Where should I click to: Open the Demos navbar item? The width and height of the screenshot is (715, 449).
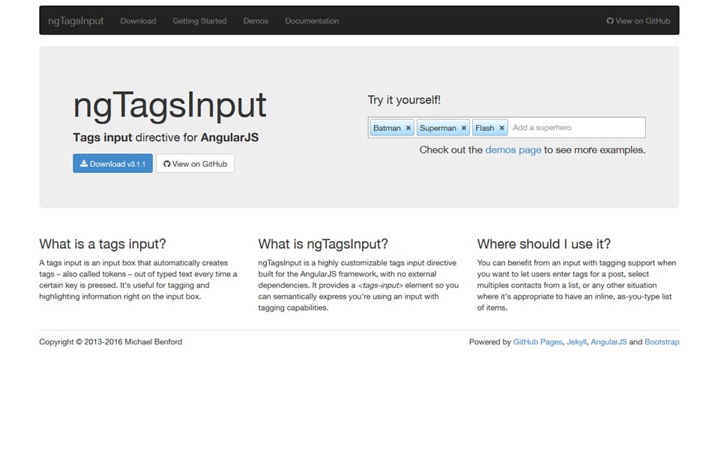tap(256, 21)
